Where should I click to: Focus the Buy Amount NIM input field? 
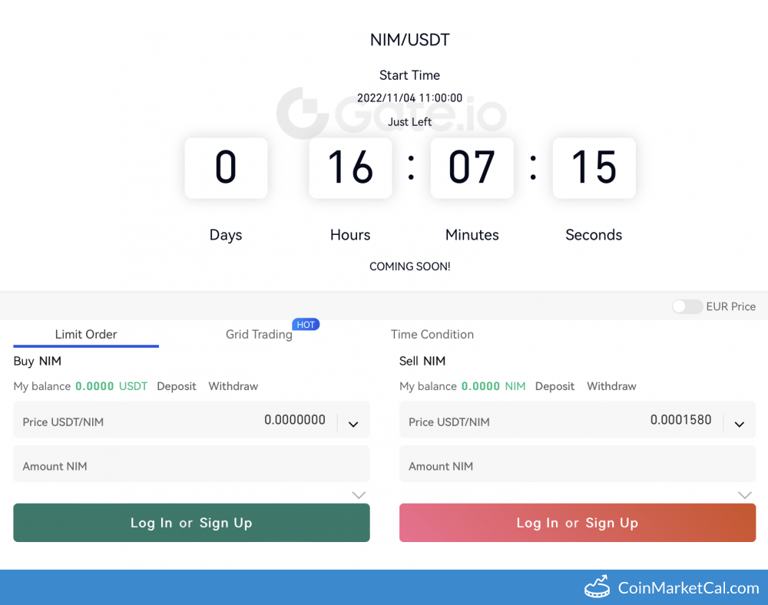pyautogui.click(x=191, y=466)
